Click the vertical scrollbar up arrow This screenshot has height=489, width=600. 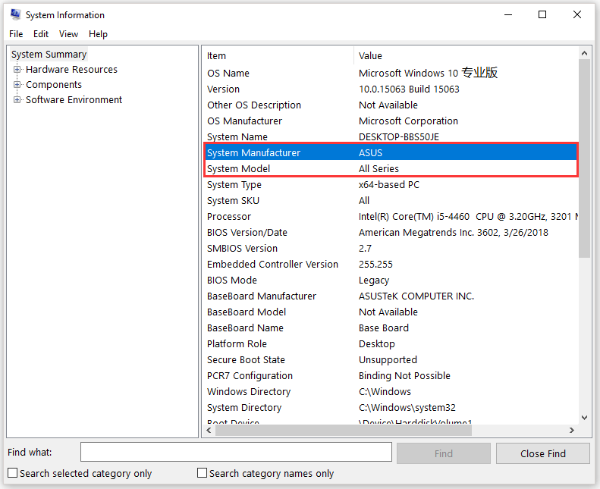click(x=584, y=53)
